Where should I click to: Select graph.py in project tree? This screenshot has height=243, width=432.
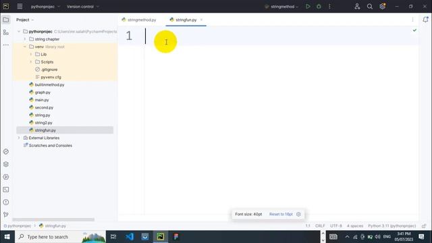point(43,92)
